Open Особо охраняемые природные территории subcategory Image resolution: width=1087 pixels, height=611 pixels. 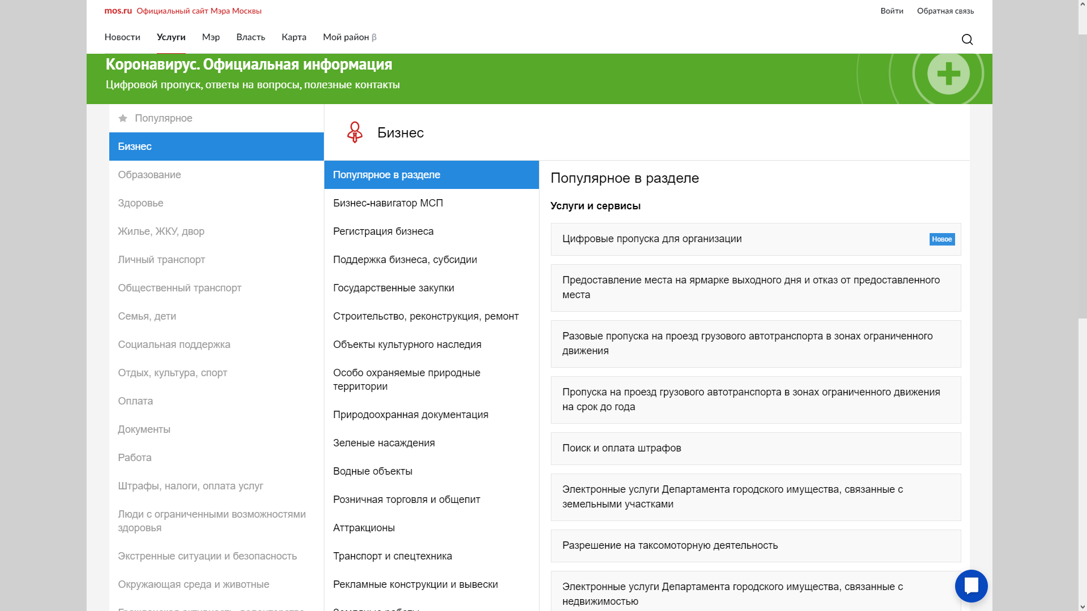(x=431, y=380)
